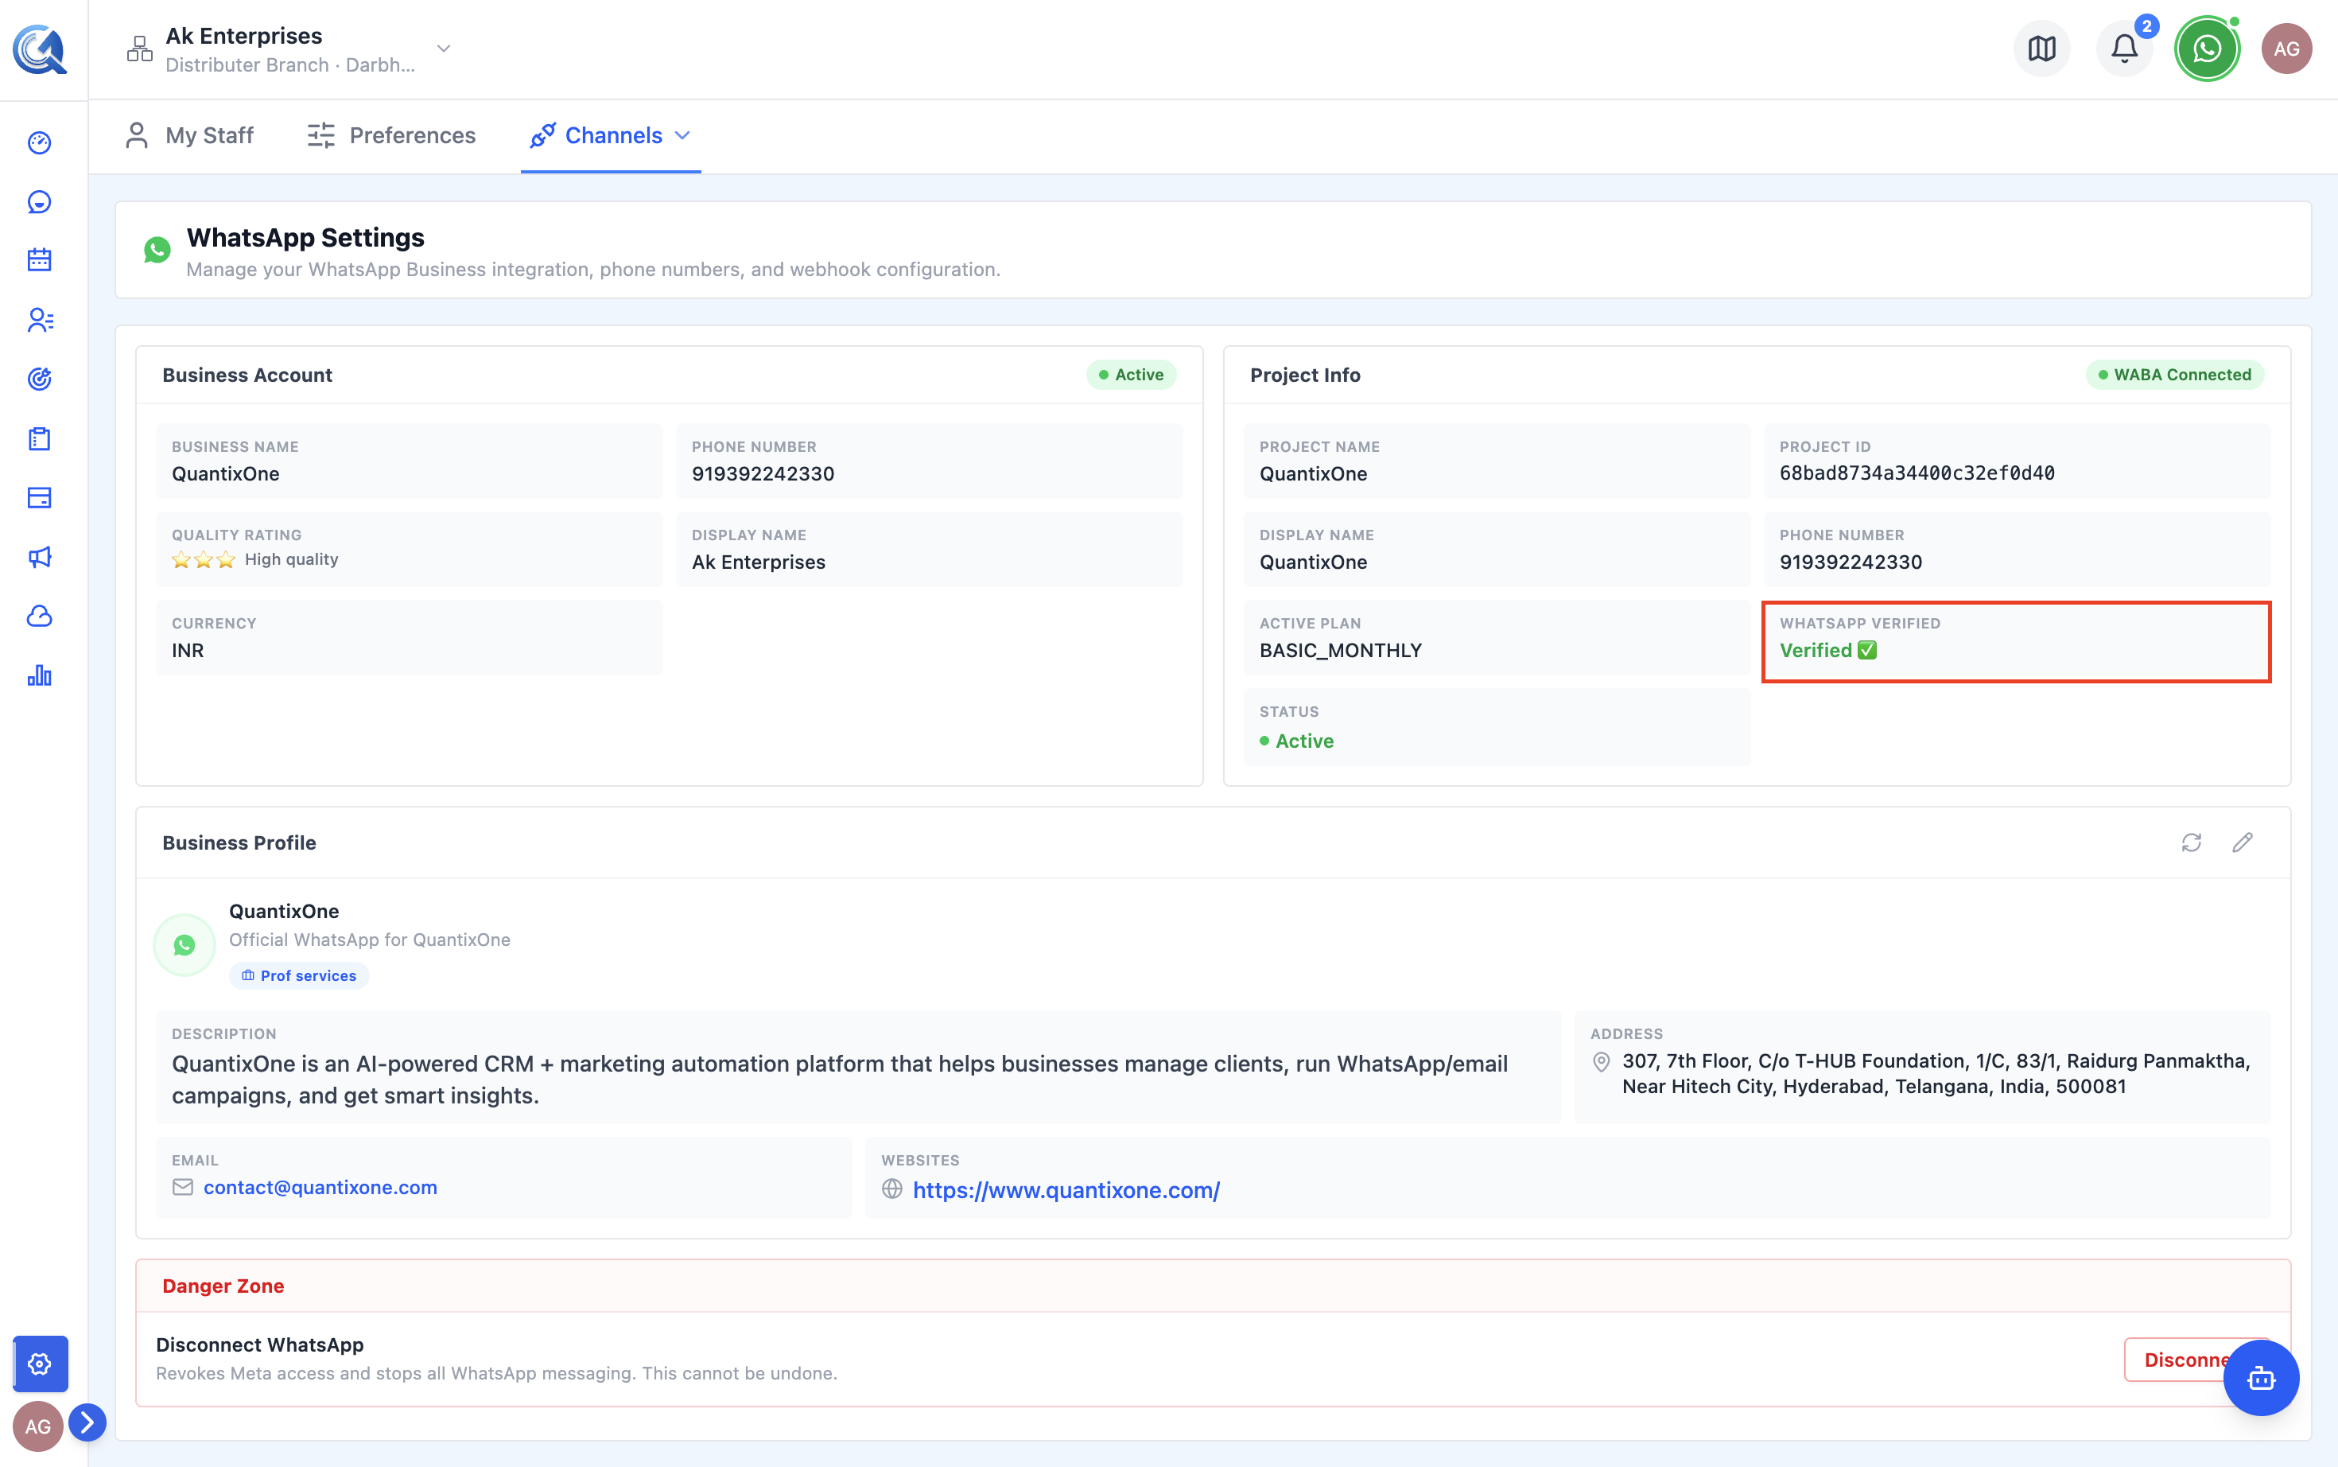Open the https://www.quantixone.com/ website link
Viewport: 2338px width, 1467px height.
tap(1066, 1189)
